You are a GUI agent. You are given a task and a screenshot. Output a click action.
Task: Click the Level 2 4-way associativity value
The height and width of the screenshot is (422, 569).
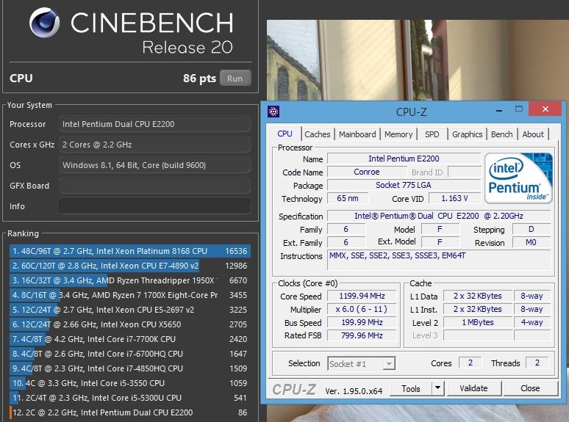pyautogui.click(x=532, y=322)
